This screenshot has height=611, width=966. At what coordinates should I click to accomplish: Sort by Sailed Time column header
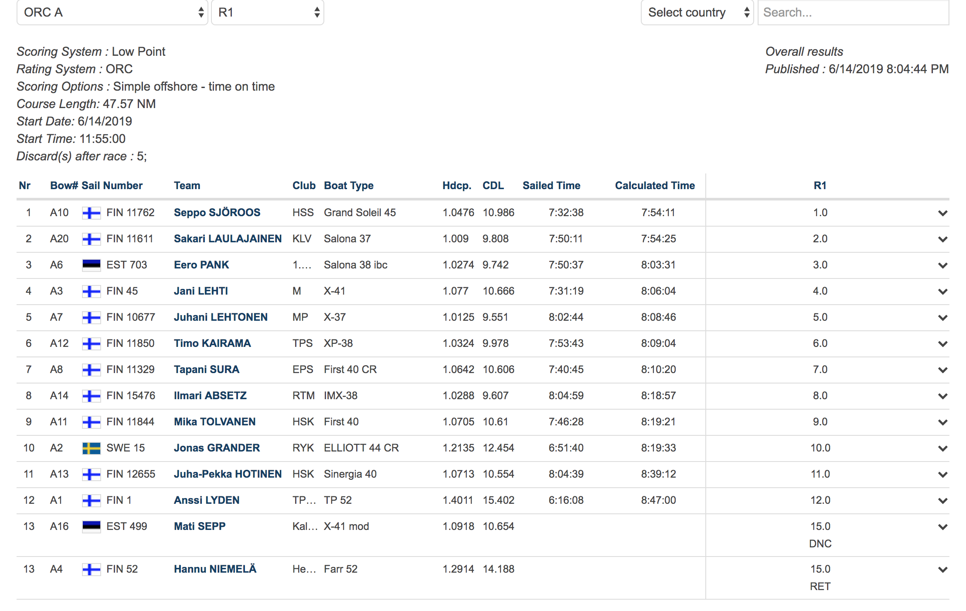point(551,186)
